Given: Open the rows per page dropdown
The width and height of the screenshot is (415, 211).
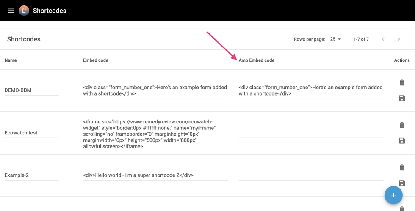Looking at the screenshot, I should (335, 39).
